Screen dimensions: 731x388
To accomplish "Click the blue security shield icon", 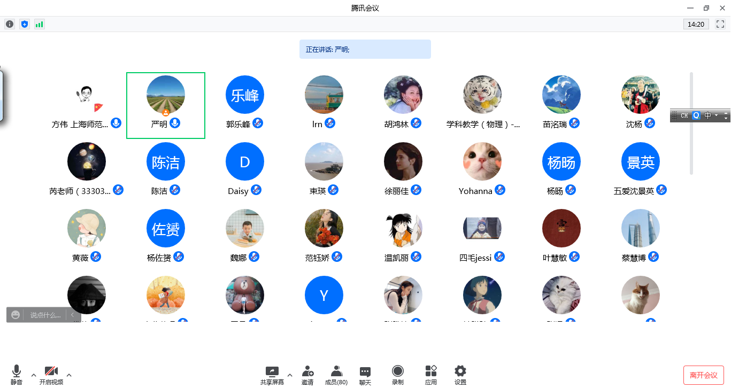I will 24,24.
